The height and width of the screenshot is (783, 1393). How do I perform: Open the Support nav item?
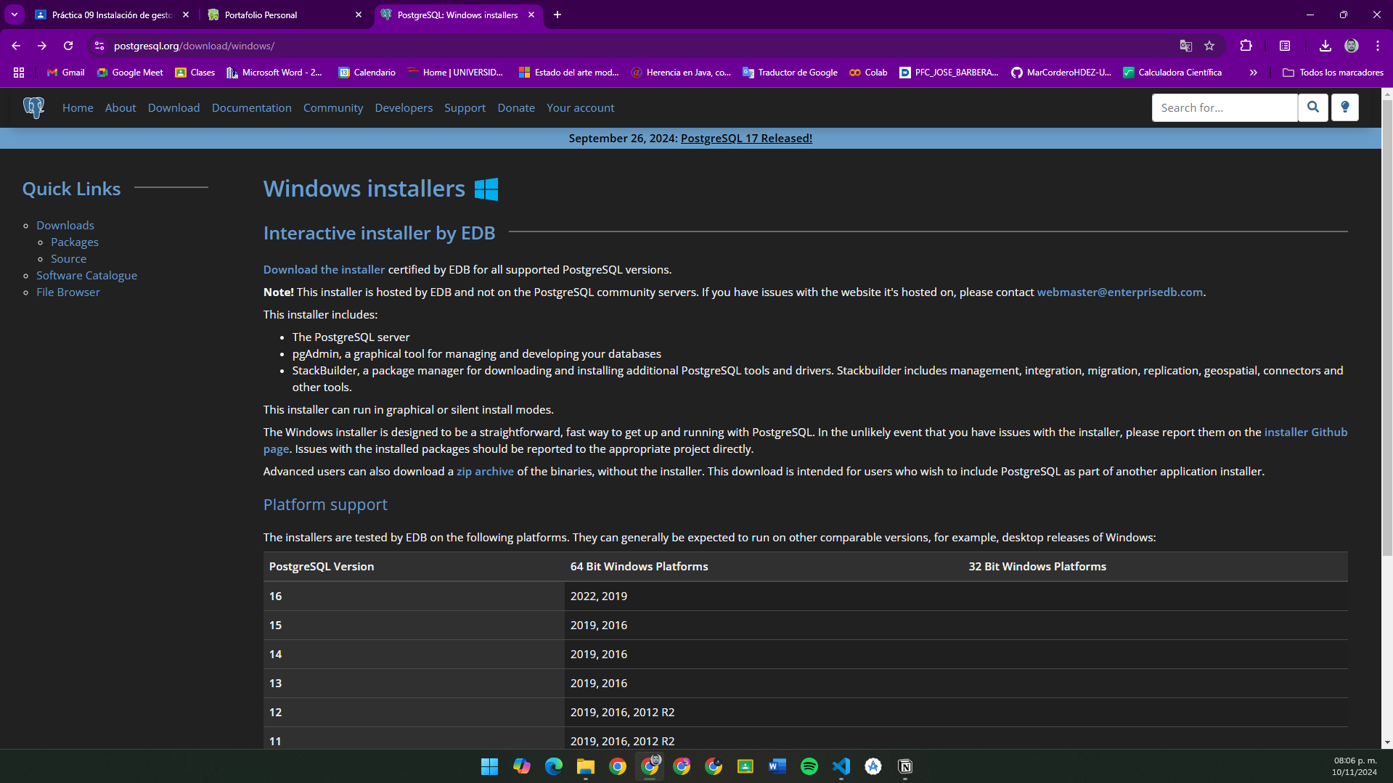click(465, 107)
